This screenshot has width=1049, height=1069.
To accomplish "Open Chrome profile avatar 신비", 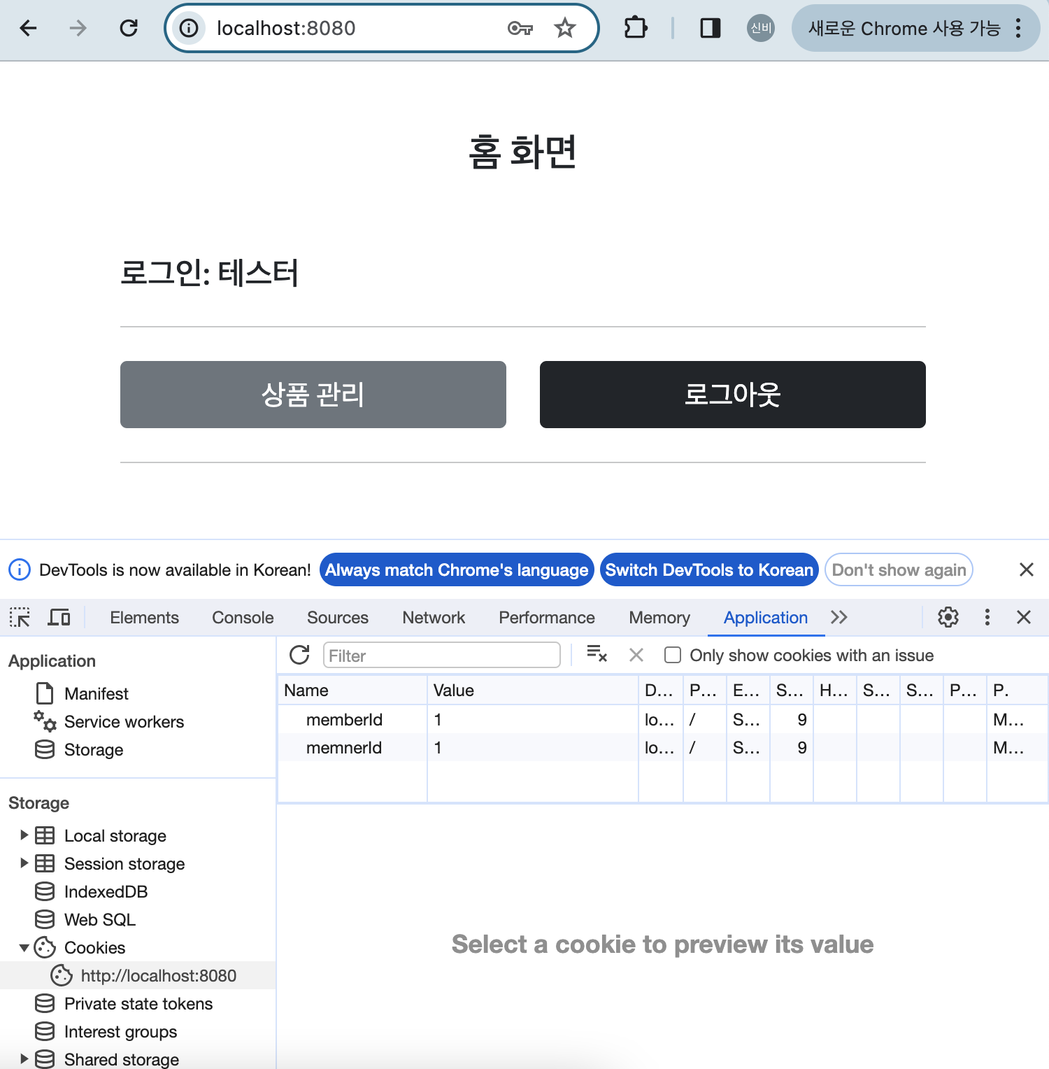I will tap(761, 28).
